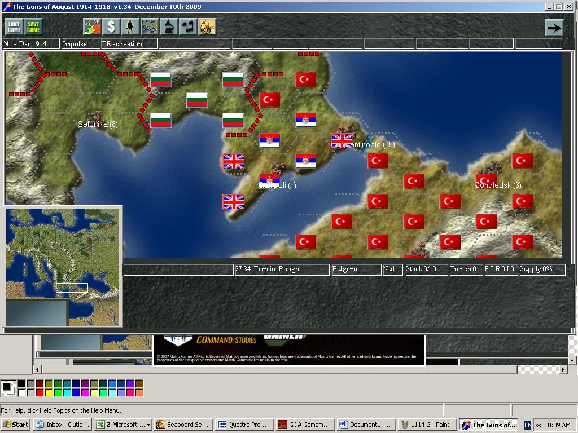This screenshot has height=433, width=578.
Task: Click the Nov-Dec 1914 date field
Action: [x=30, y=44]
